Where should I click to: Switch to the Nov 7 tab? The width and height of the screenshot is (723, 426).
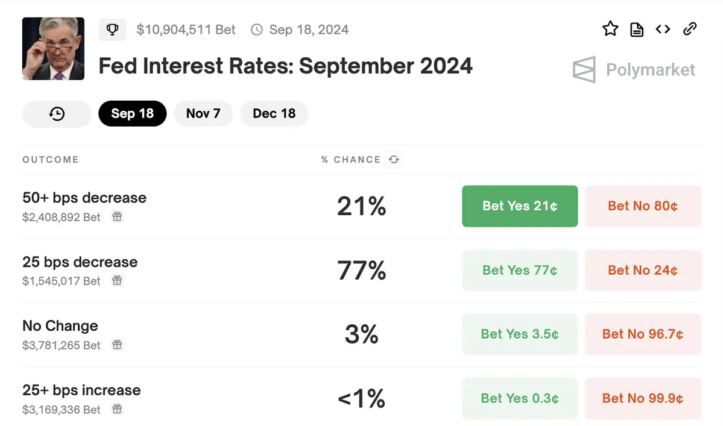coord(203,113)
